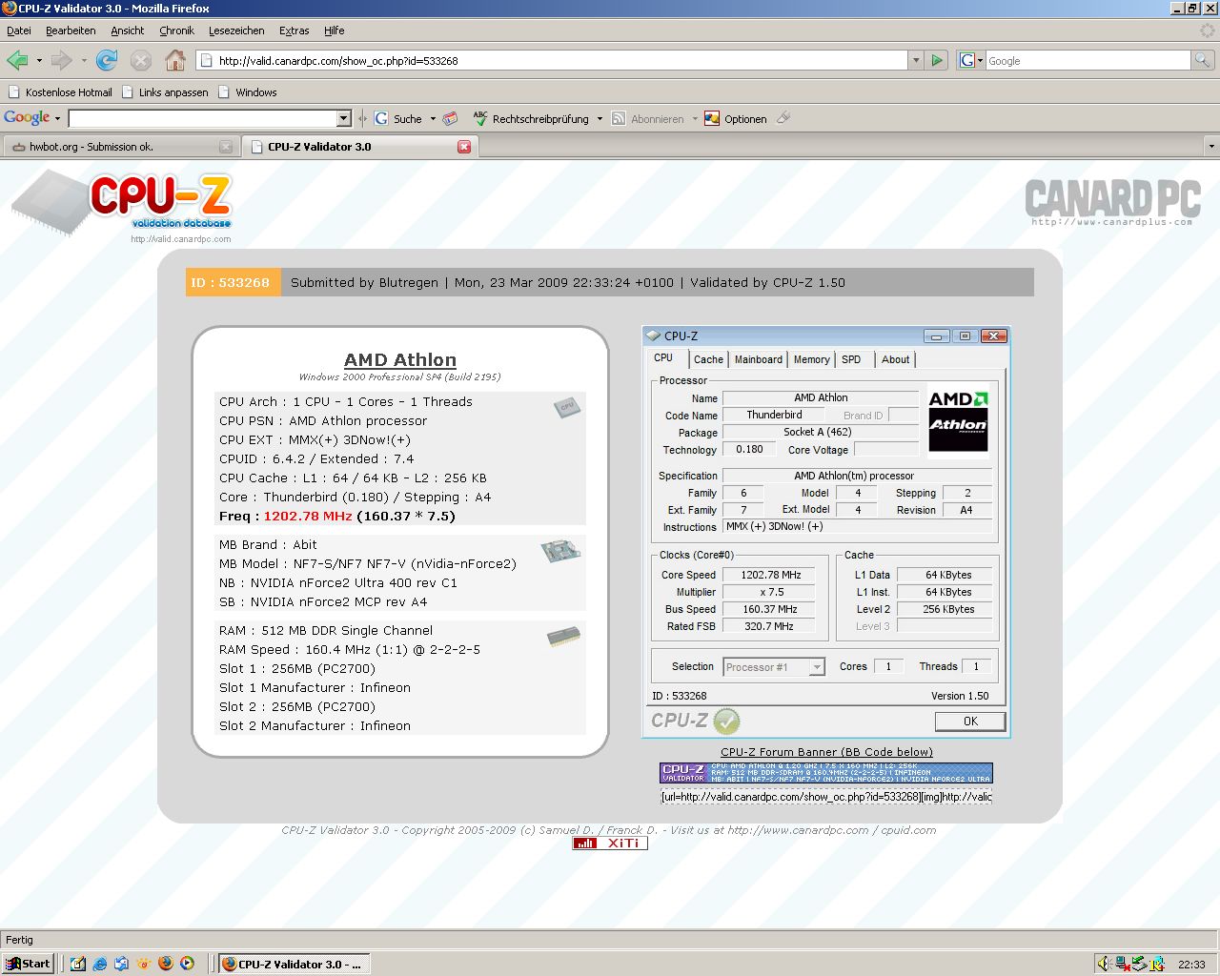Open the Windows bookmark

tap(248, 92)
